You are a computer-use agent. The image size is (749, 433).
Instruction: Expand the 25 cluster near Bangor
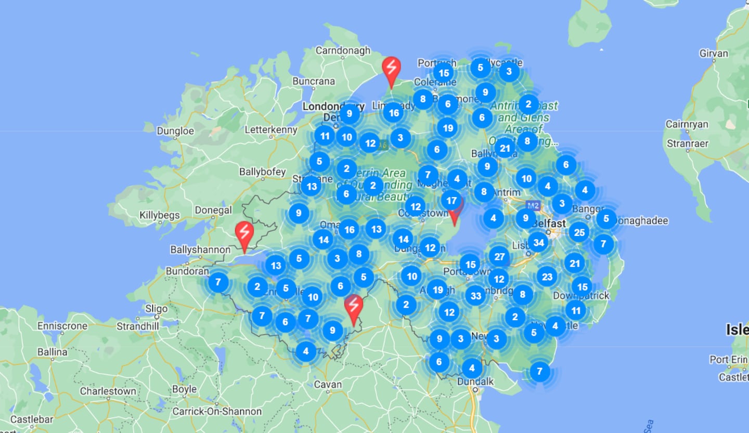[x=579, y=232]
